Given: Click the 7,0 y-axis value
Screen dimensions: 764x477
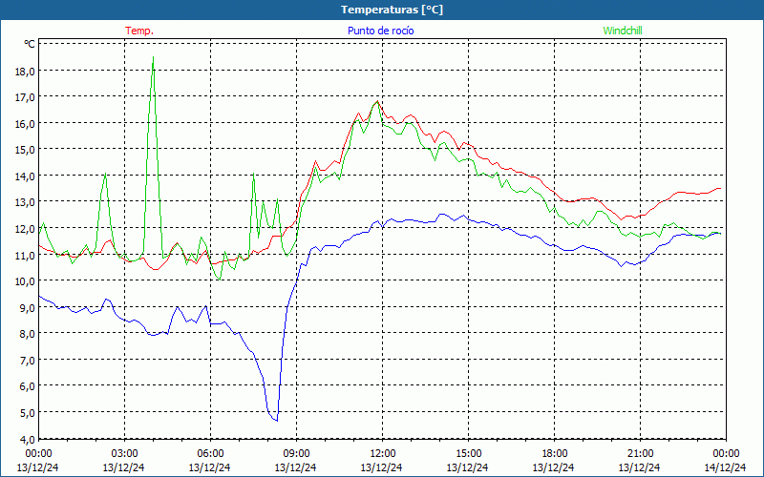Looking at the screenshot, I should pos(27,361).
